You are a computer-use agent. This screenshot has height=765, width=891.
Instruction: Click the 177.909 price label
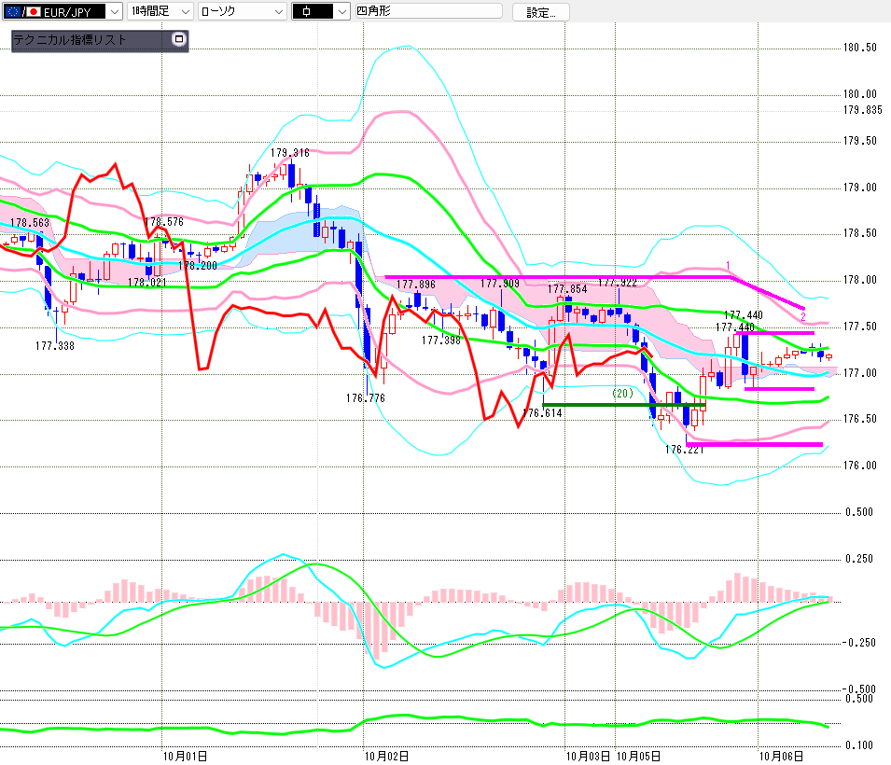point(500,283)
